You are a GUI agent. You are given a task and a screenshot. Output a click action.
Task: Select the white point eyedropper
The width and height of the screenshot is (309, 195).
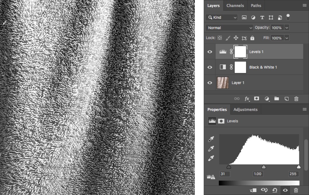(x=211, y=158)
